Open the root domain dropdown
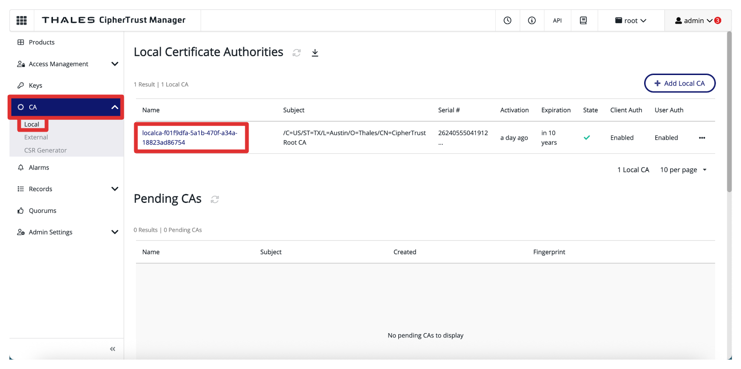741x369 pixels. pos(630,21)
